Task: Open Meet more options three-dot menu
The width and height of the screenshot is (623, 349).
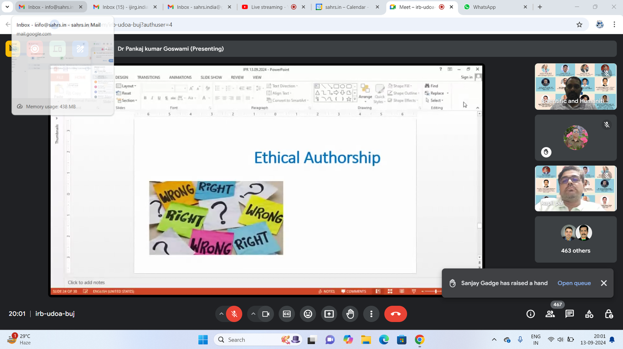Action: point(371,314)
